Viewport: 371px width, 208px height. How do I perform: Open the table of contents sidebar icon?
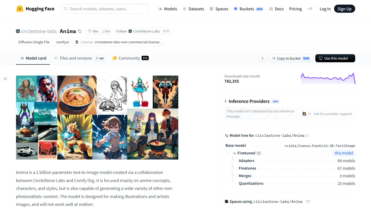point(5,79)
